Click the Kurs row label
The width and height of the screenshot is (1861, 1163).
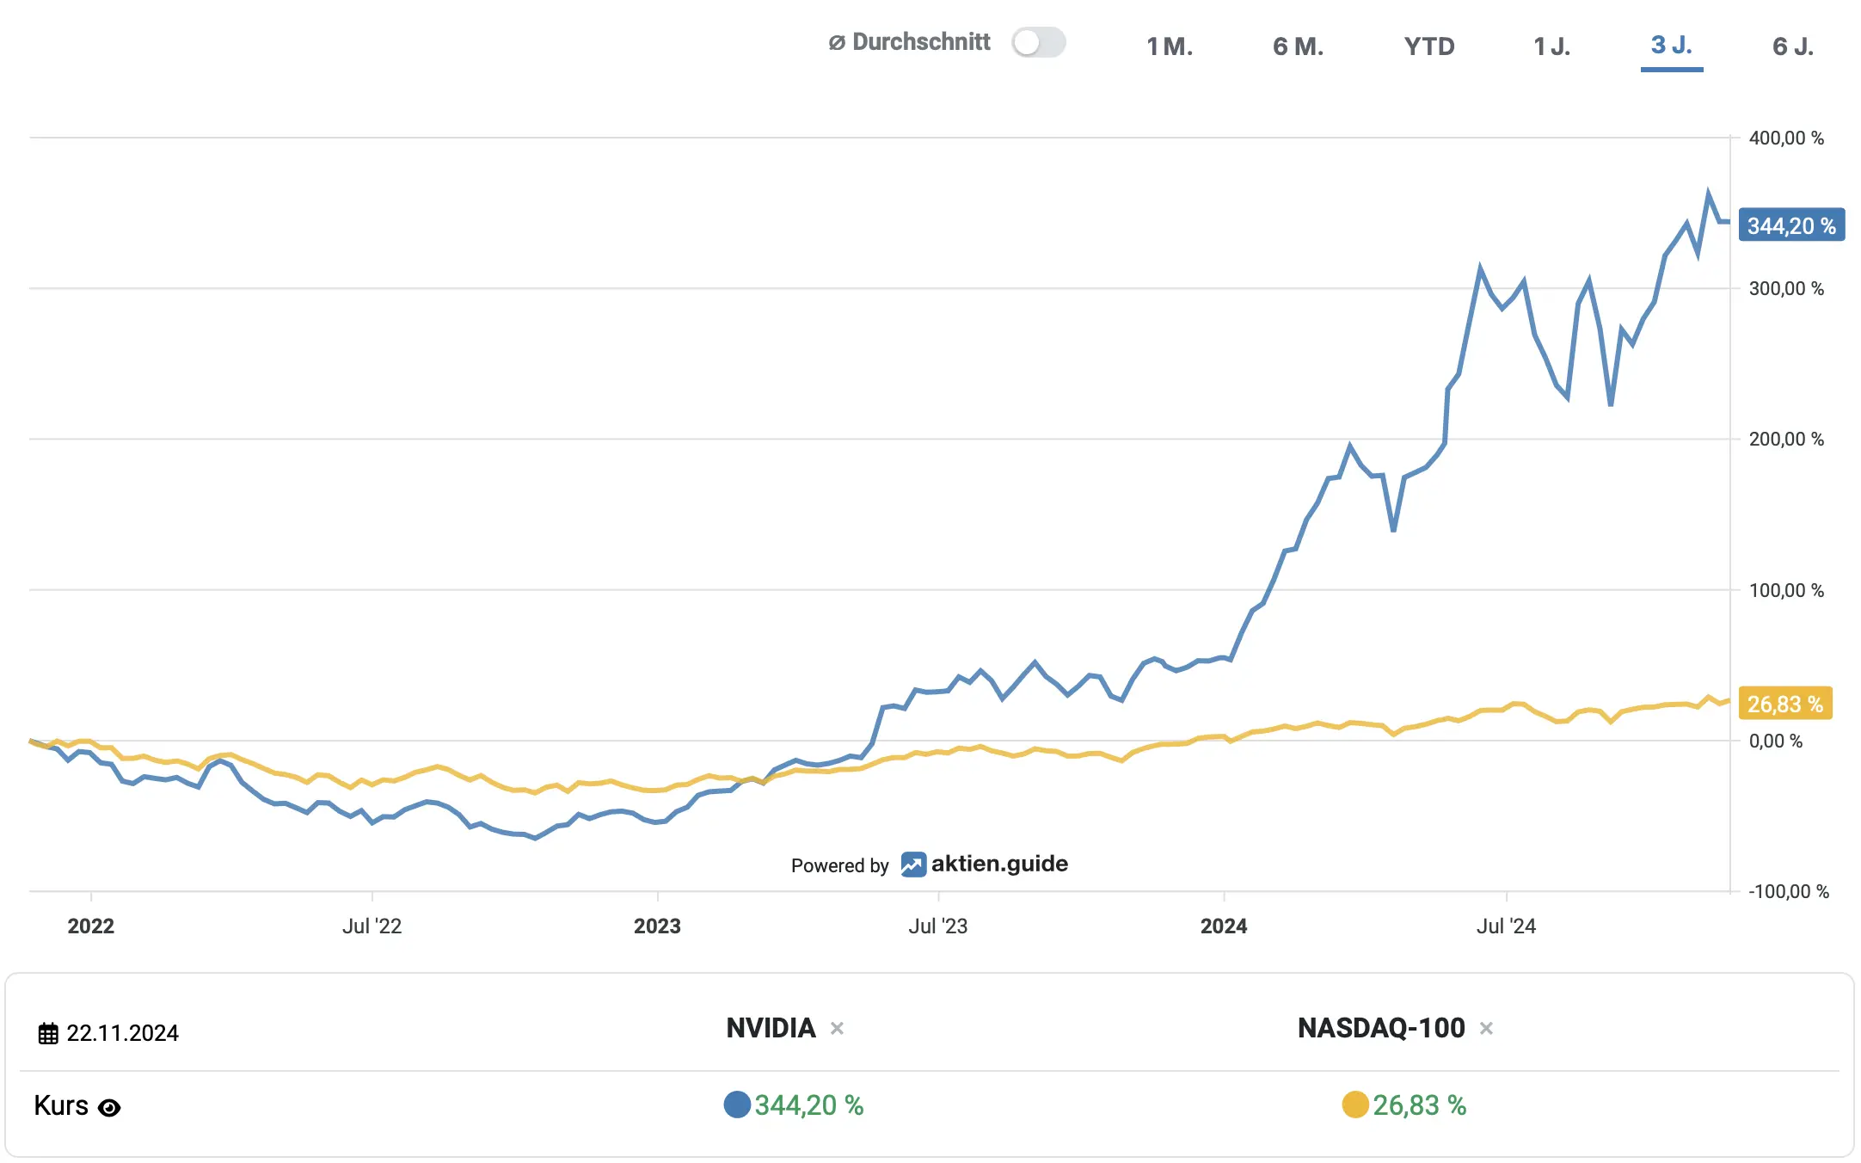pos(61,1105)
